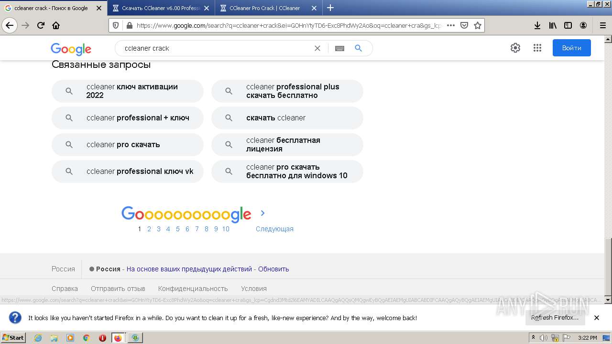This screenshot has width=612, height=344.
Task: Click the Refresh Firefox button
Action: coord(555,318)
